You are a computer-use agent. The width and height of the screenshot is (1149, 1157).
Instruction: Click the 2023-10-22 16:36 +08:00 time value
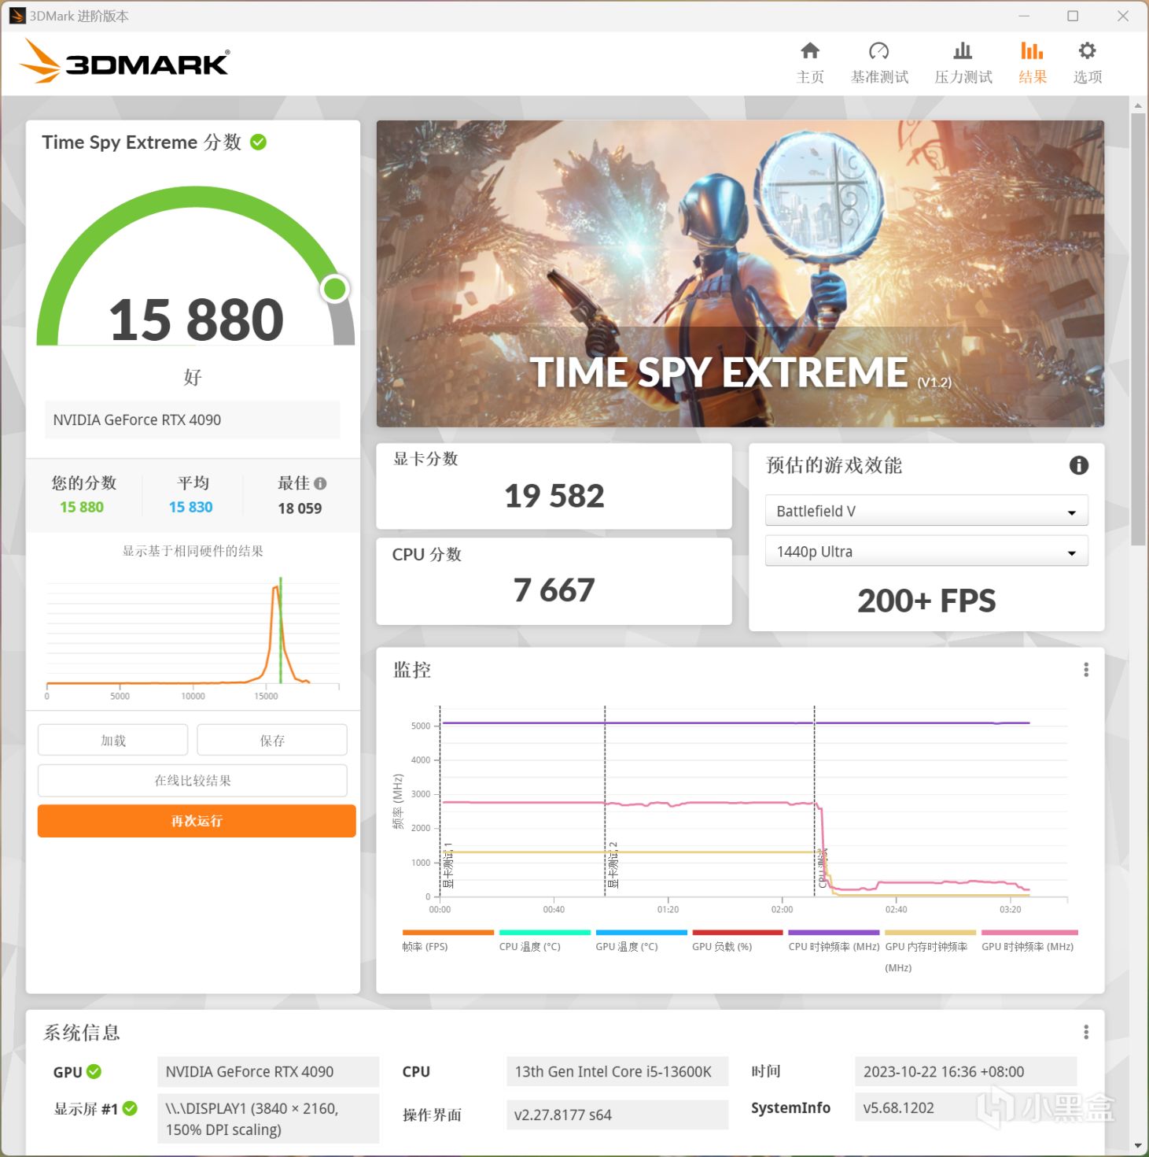click(966, 1071)
